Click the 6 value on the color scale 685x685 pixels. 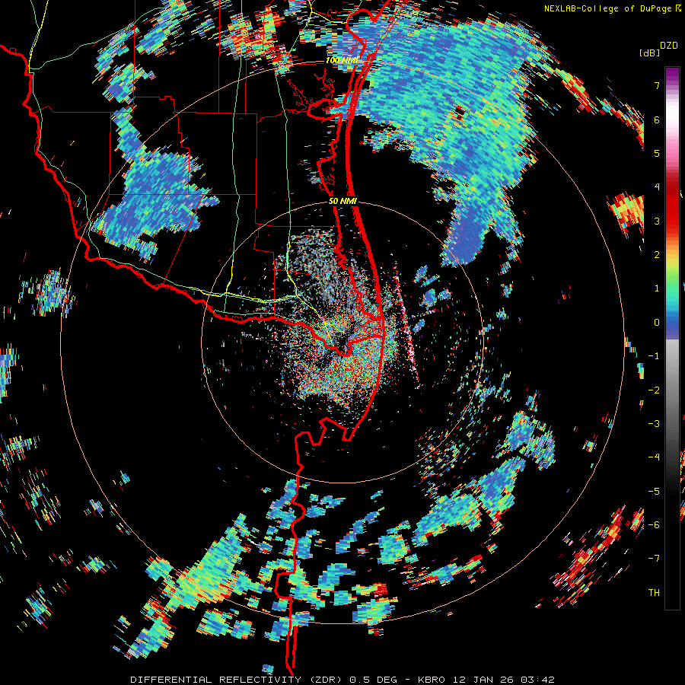tap(657, 119)
